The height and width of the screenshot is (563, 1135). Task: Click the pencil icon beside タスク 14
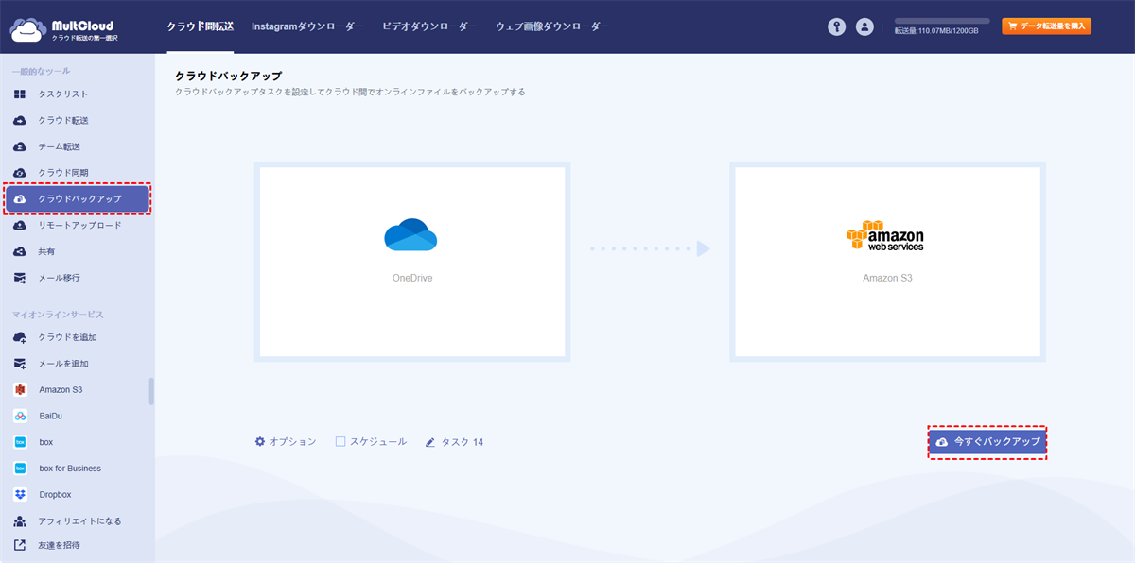430,442
